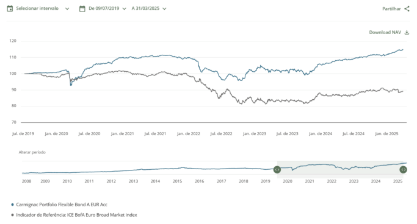
Task: Click the 2014 year in the navigator
Action: tap(155, 181)
